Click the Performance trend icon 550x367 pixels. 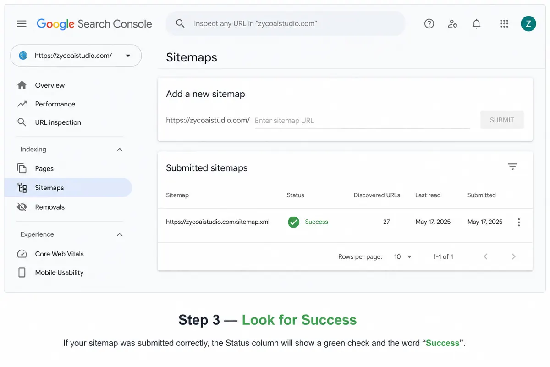tap(22, 104)
